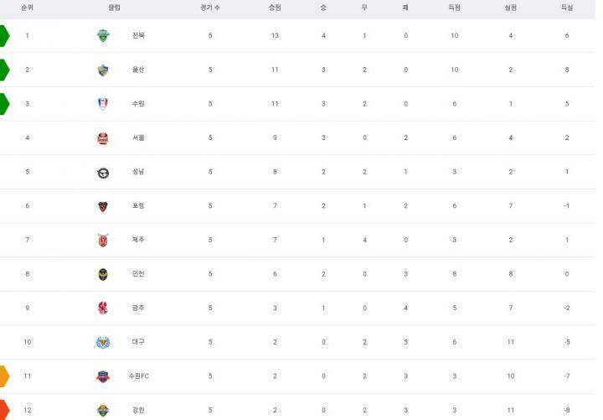
Task: Click the 경기 수 column header
Action: (x=210, y=8)
